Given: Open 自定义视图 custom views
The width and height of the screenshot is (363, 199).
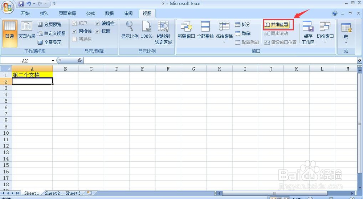Looking at the screenshot, I should point(52,33).
